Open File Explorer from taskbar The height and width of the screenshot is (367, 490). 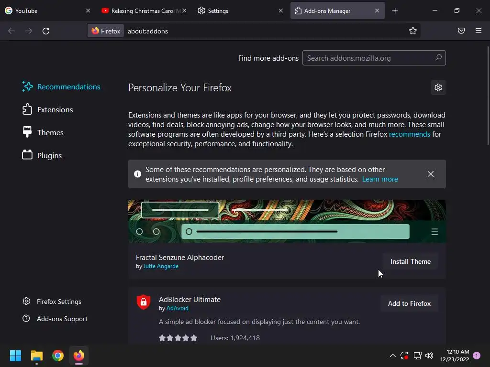tap(36, 356)
